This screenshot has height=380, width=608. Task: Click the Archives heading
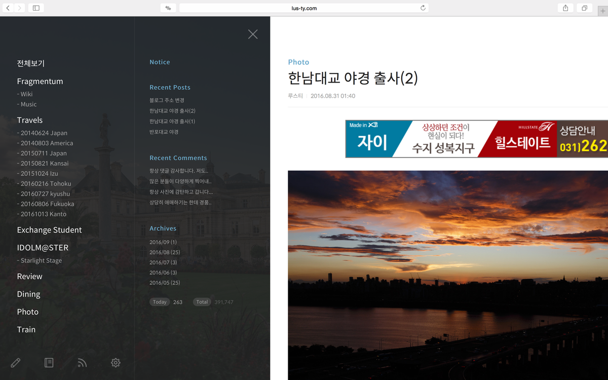click(163, 229)
